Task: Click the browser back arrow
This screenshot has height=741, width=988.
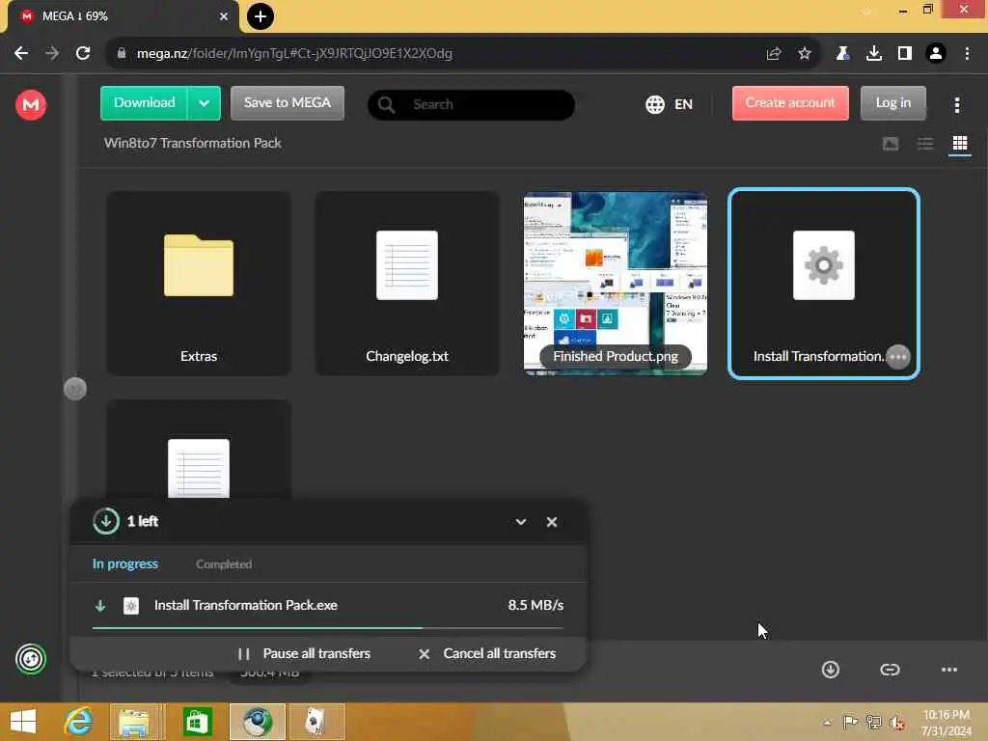Action: pyautogui.click(x=21, y=54)
